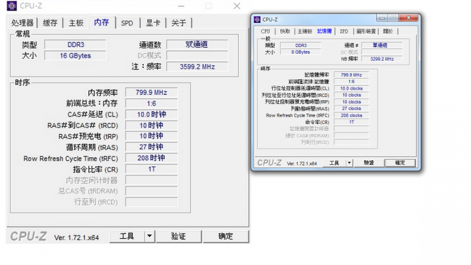Open the 关于 tab in left window
This screenshot has width=471, height=265.
pyautogui.click(x=179, y=23)
